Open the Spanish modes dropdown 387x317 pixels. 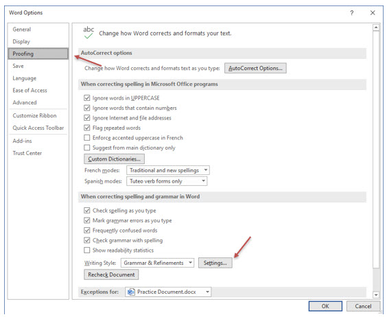click(x=167, y=181)
